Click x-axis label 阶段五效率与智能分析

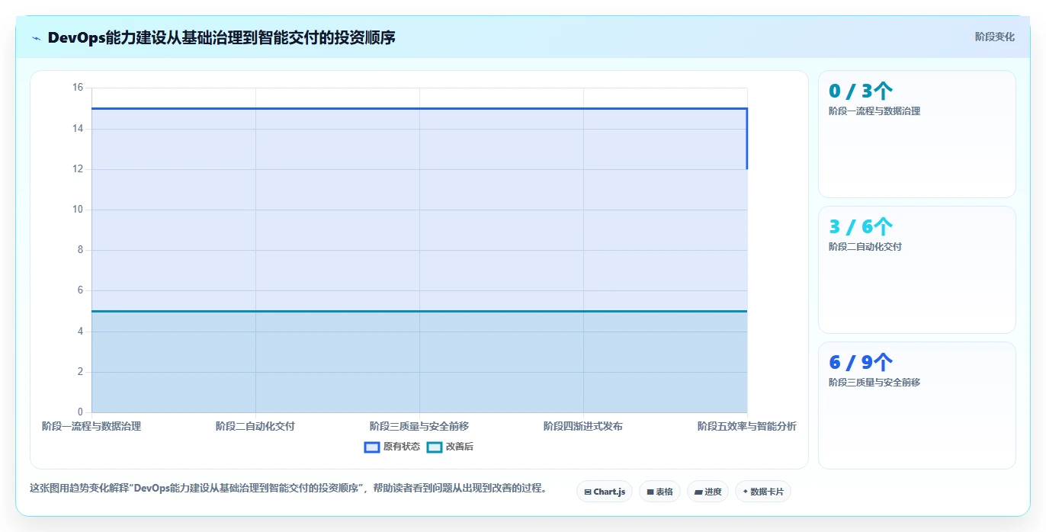[747, 426]
